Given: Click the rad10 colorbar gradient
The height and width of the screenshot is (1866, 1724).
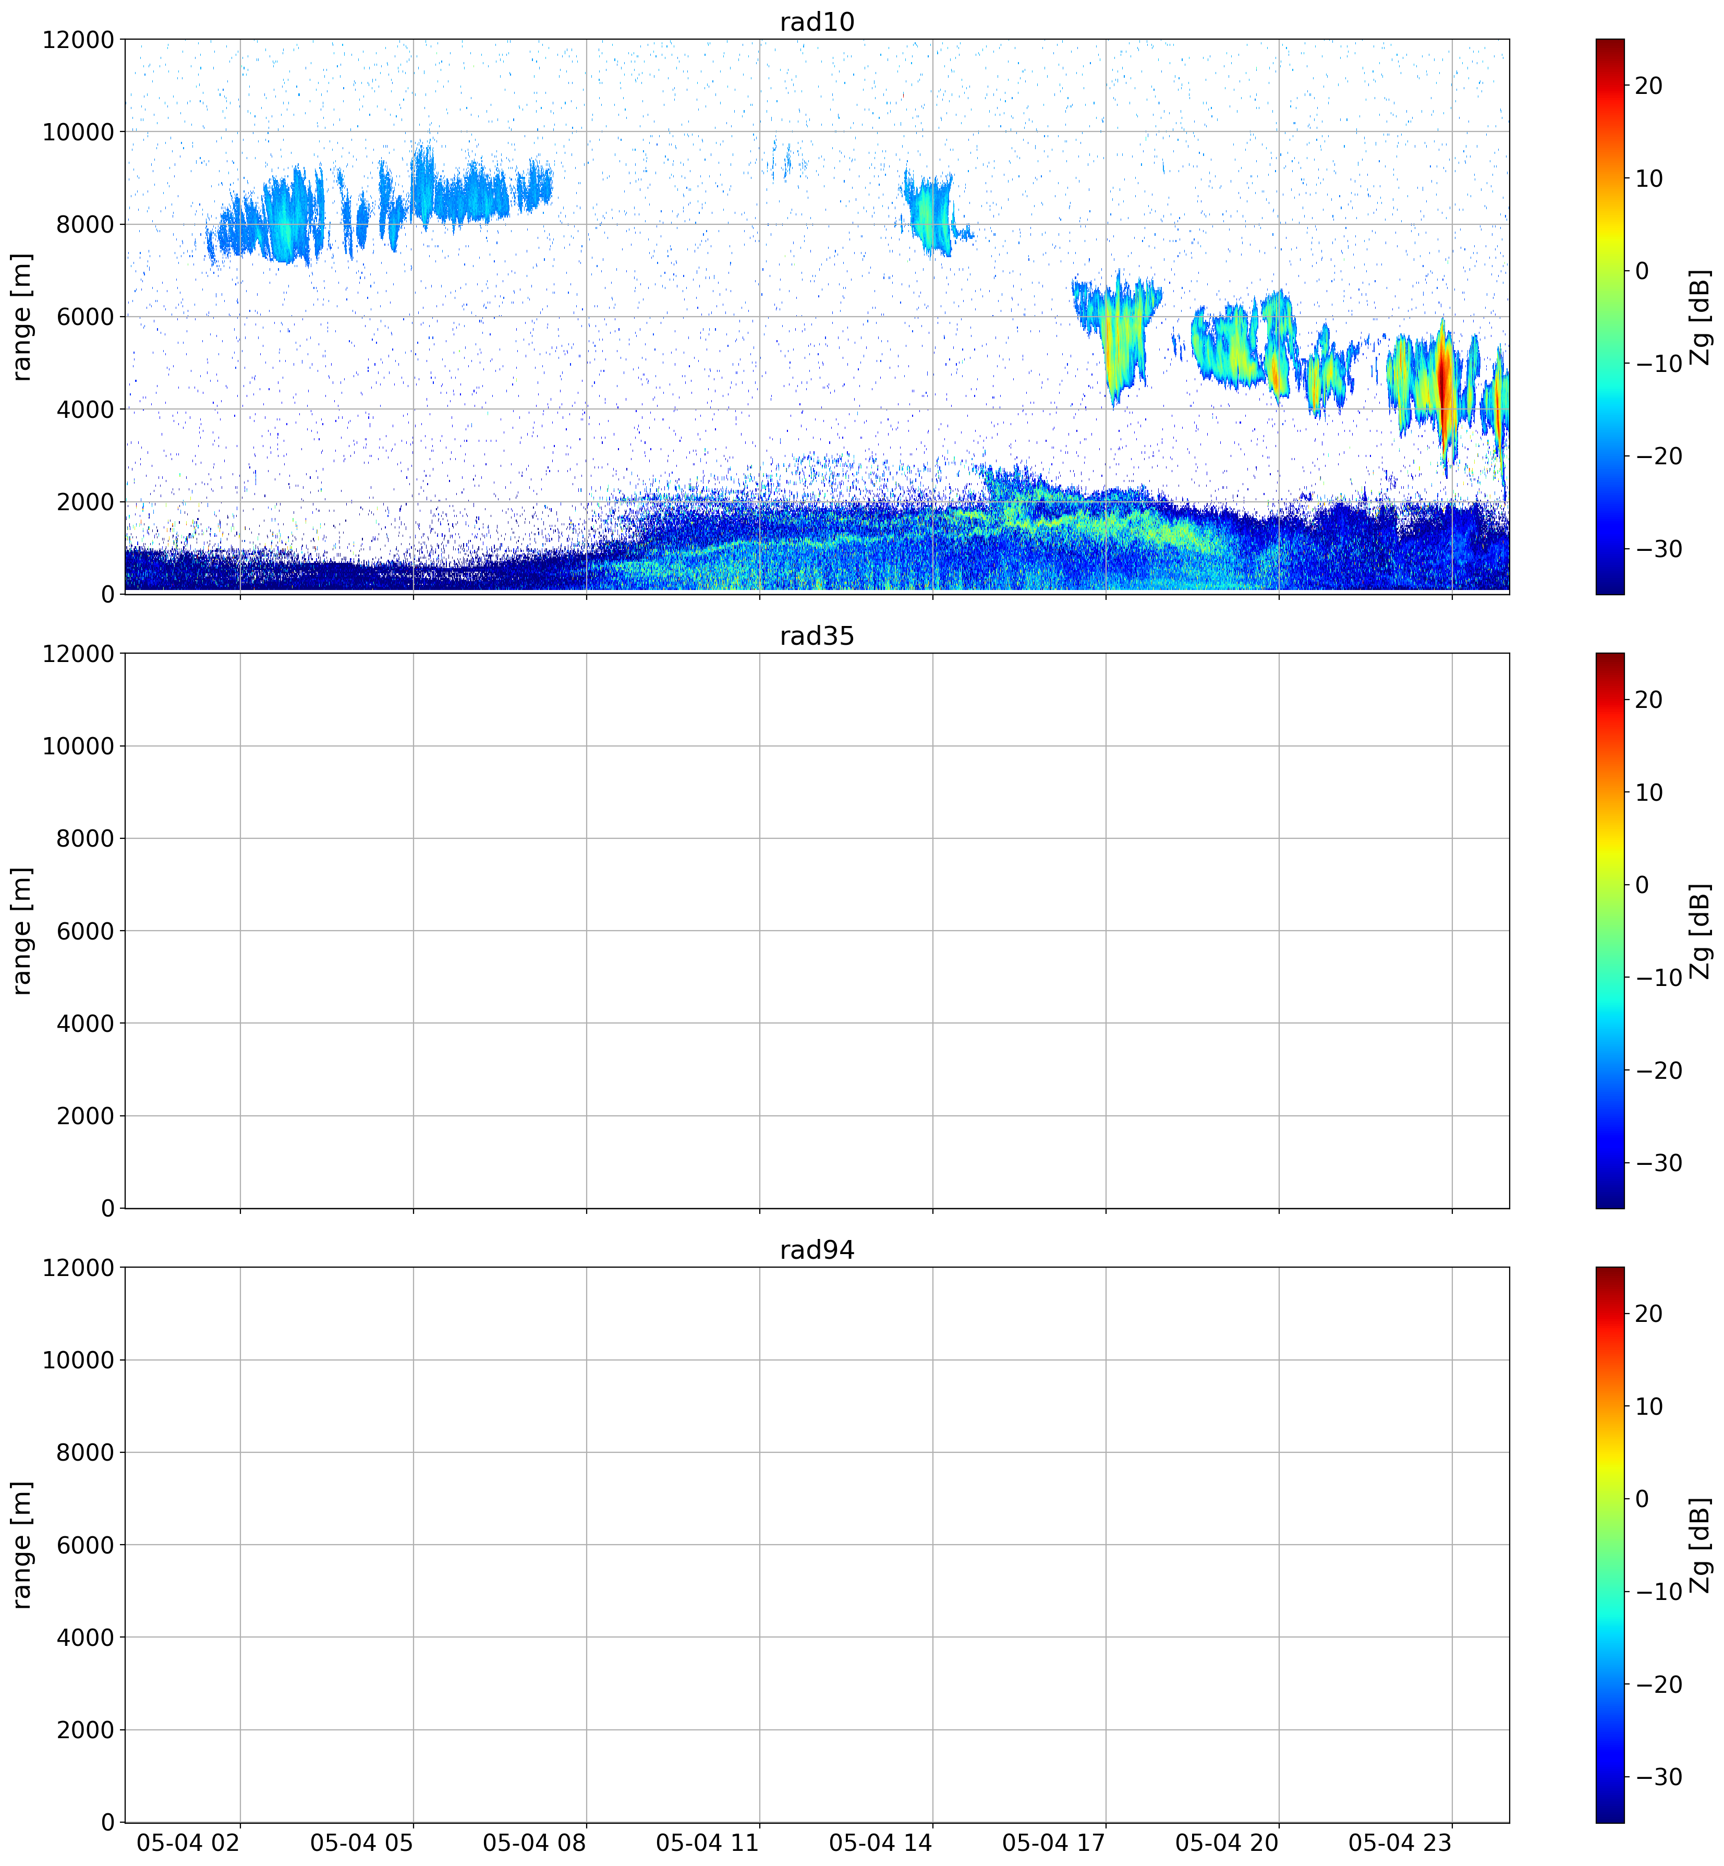Looking at the screenshot, I should coord(1609,316).
